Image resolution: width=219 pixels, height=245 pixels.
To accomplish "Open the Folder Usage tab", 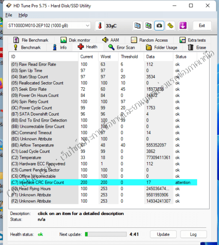I will (x=162, y=48).
